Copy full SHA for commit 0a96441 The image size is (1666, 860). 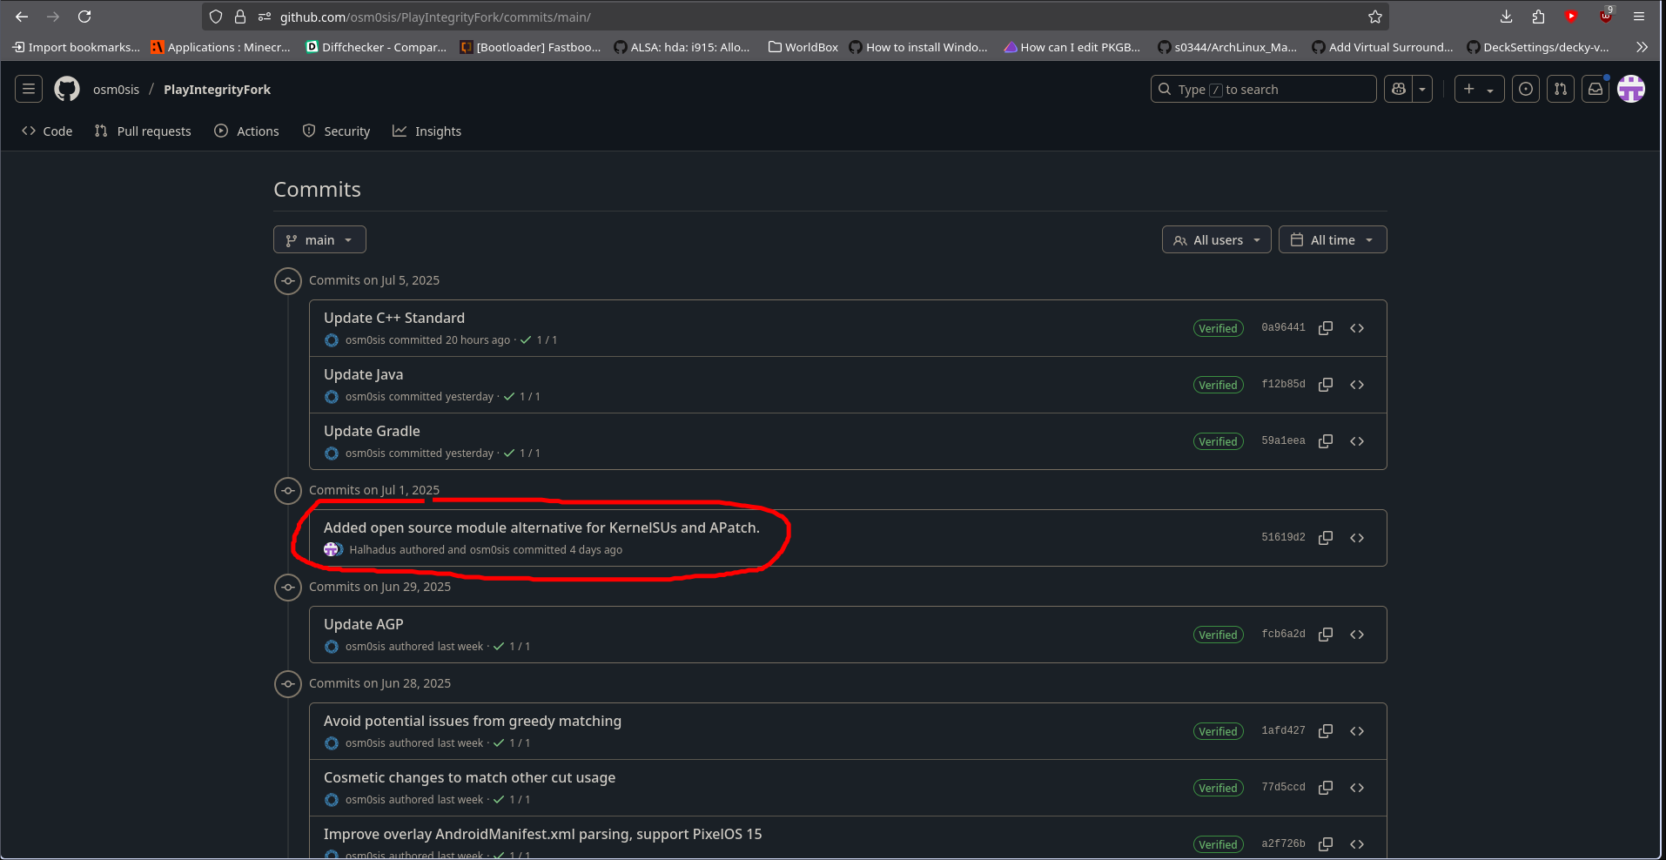[x=1326, y=328]
